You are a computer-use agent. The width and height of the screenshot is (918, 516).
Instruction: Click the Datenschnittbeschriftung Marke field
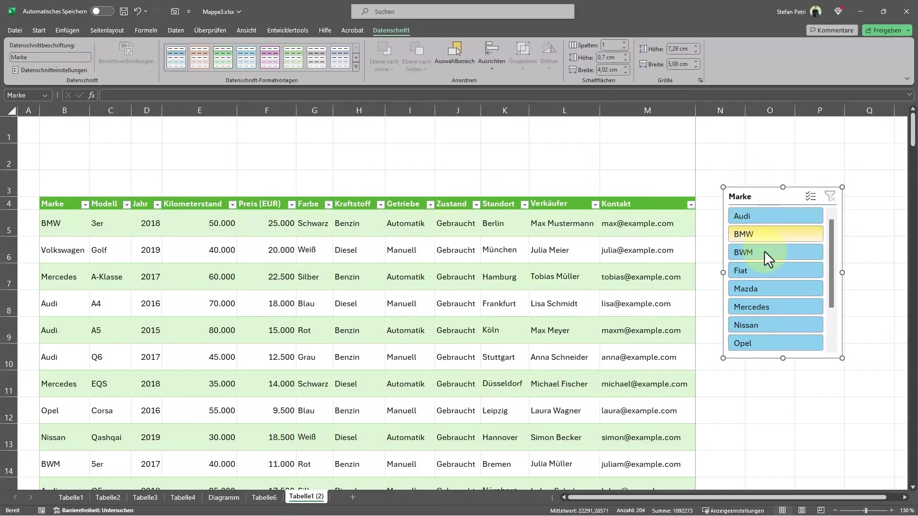point(50,57)
